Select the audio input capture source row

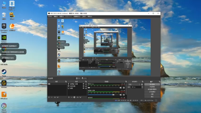click(x=77, y=84)
